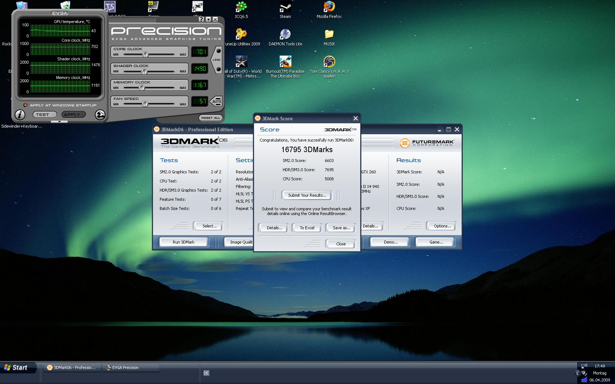Screen dimensions: 615x384
Task: Click the Core Clock value display
Action: (200, 52)
